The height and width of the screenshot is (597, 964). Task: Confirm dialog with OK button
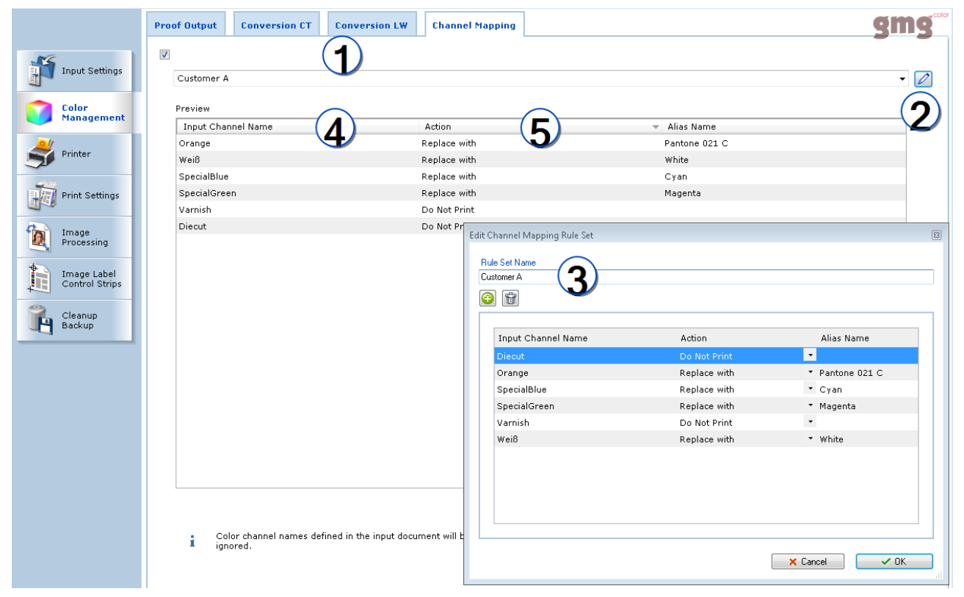894,562
